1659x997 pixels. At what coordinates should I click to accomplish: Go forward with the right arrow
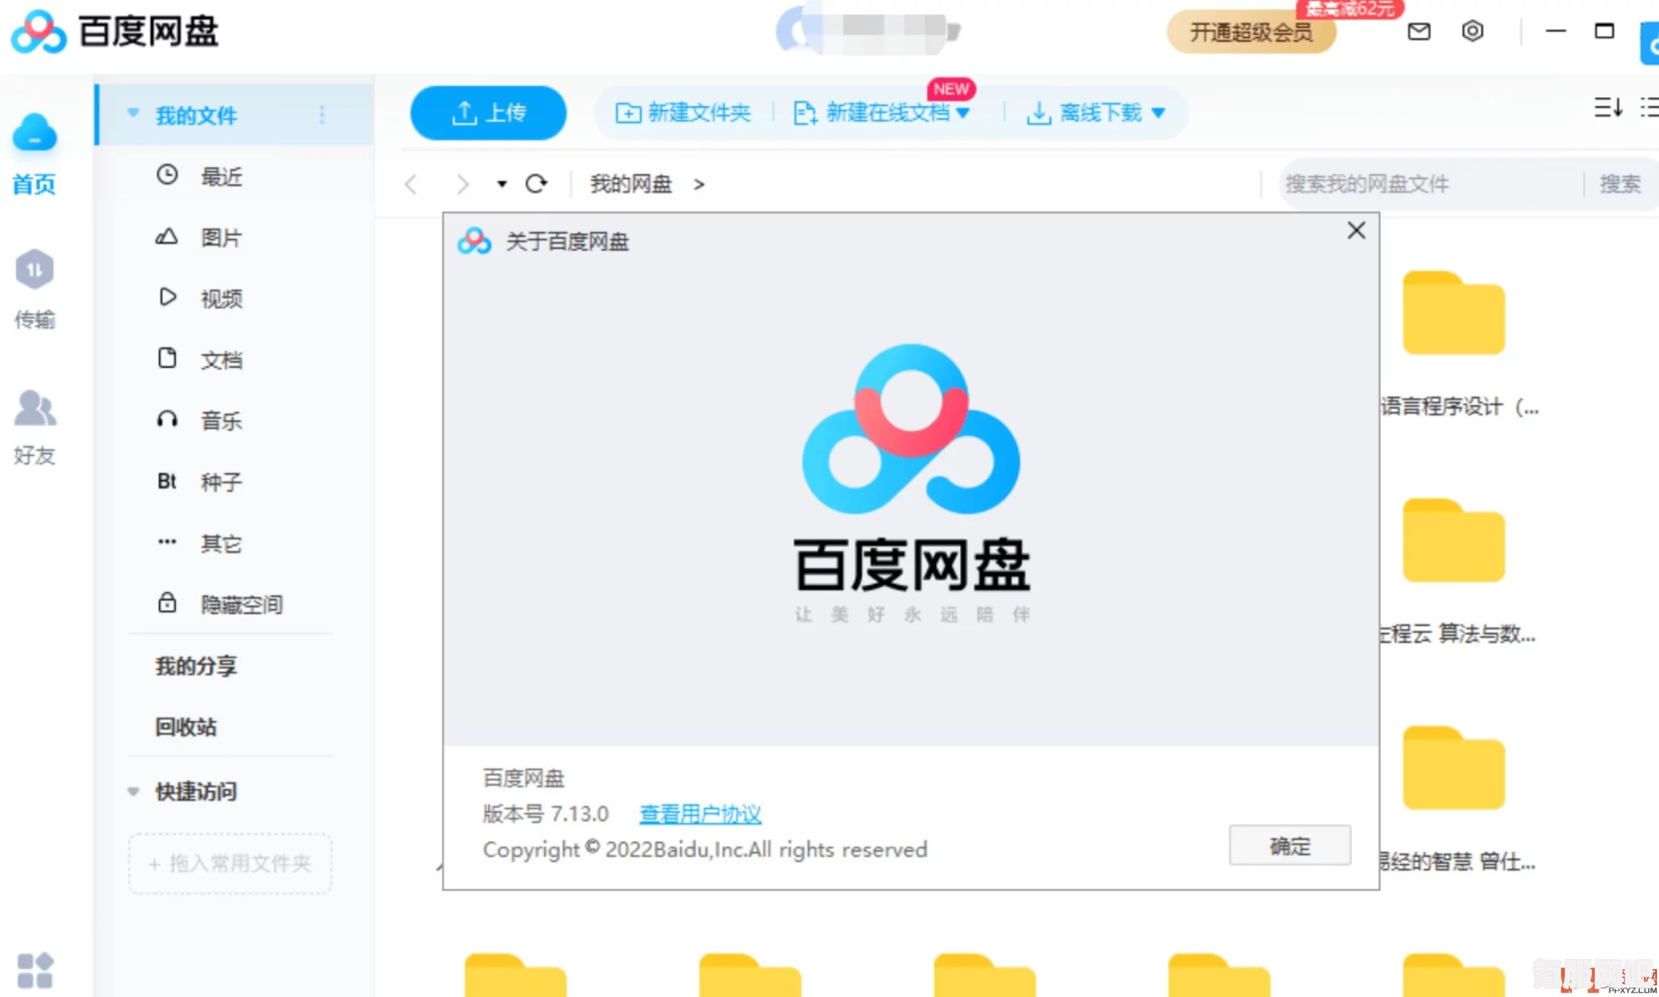[462, 184]
